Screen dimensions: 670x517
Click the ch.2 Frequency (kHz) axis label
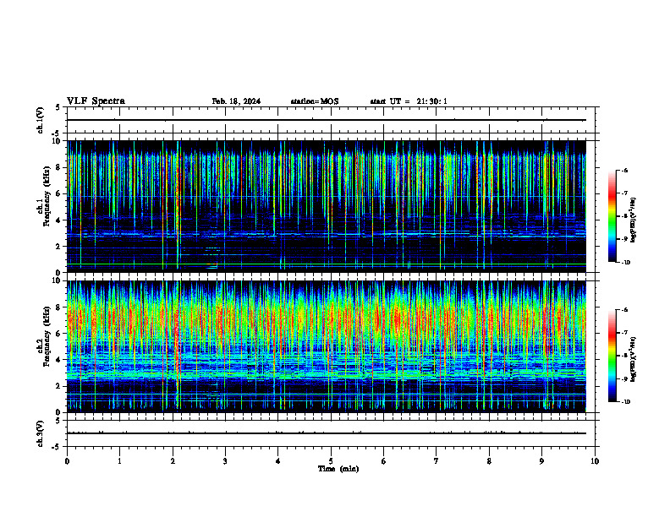(44, 336)
